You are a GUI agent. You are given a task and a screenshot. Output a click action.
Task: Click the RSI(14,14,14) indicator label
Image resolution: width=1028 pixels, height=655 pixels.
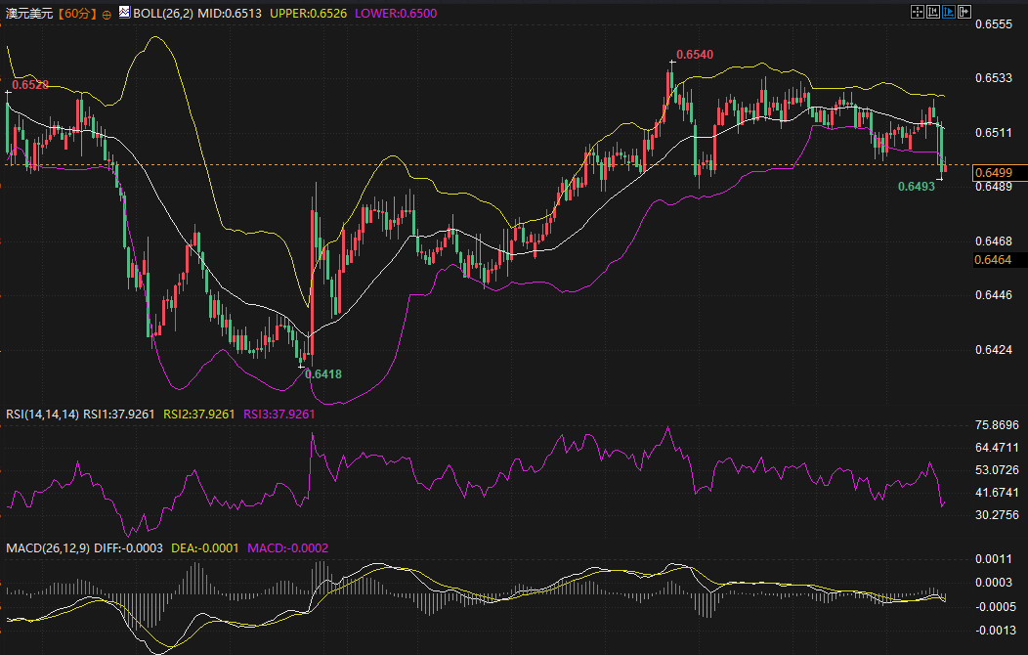pyautogui.click(x=42, y=415)
